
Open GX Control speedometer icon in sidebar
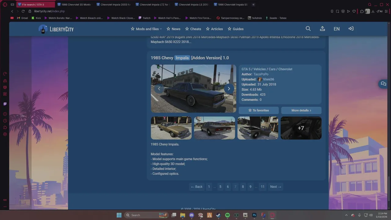click(x=5, y=74)
